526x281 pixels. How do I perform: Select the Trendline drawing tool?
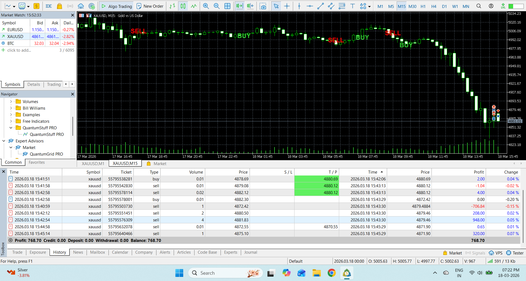click(321, 6)
